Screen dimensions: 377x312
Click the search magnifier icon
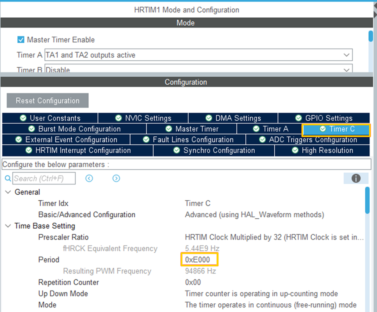8,178
